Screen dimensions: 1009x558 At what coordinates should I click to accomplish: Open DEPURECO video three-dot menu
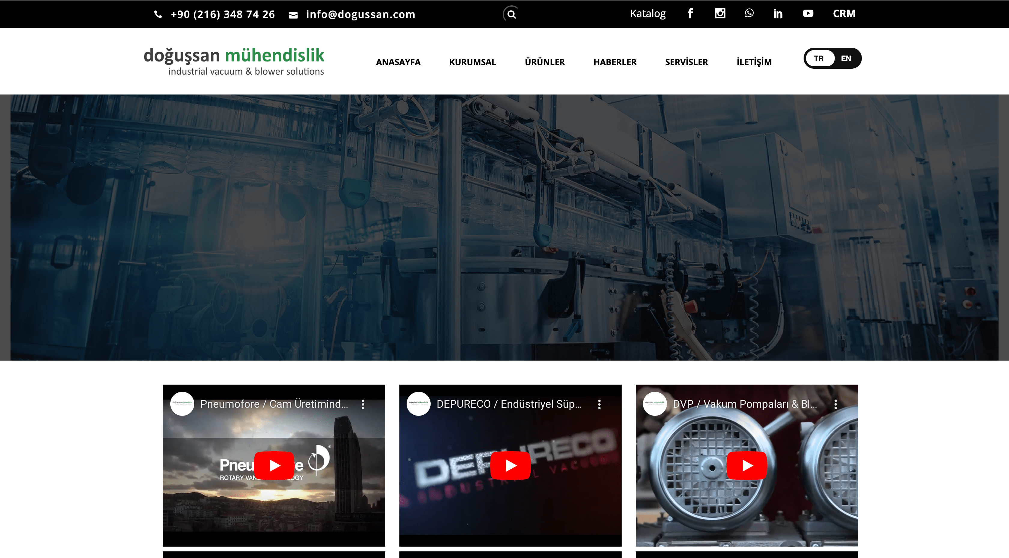(x=599, y=404)
